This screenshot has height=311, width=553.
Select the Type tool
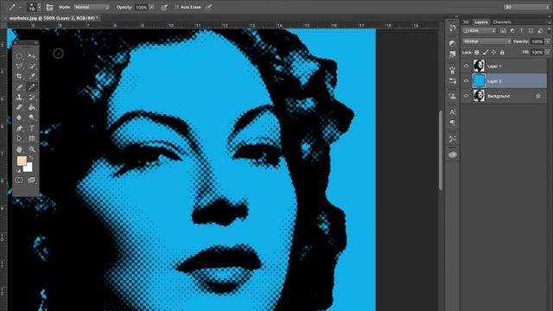click(x=32, y=129)
